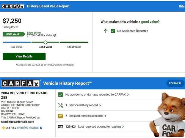Click the Listing Price label

pos(11,27)
